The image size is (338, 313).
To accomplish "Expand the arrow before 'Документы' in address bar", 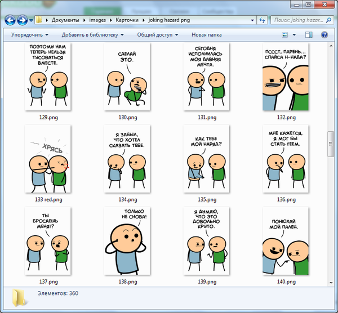I will (x=47, y=20).
